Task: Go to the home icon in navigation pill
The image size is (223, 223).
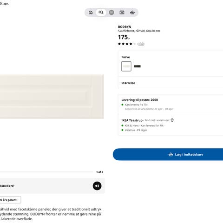Action: click(91, 13)
